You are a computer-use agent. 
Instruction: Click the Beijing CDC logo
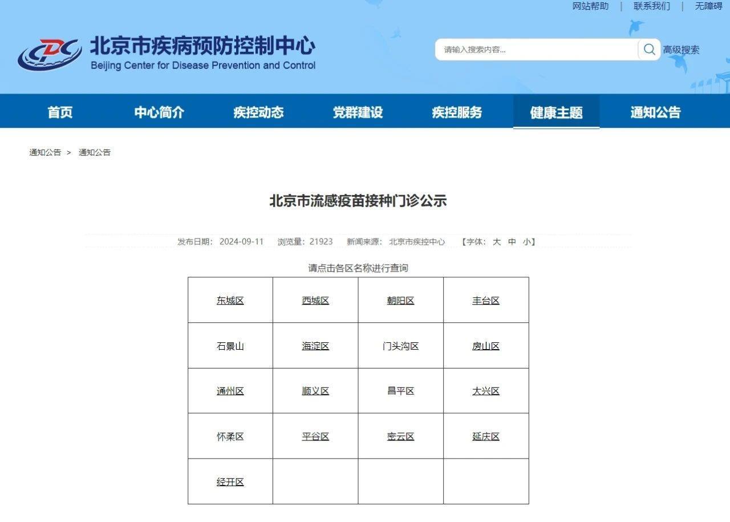pyautogui.click(x=49, y=54)
